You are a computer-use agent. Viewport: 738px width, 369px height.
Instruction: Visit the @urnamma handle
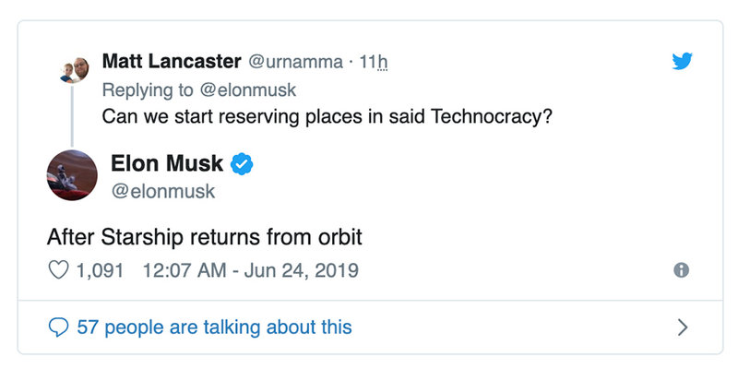(295, 62)
